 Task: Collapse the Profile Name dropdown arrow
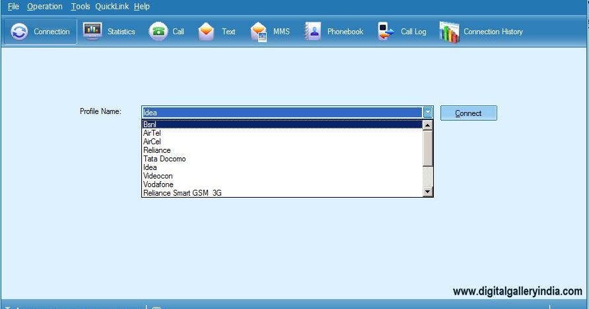pos(427,112)
